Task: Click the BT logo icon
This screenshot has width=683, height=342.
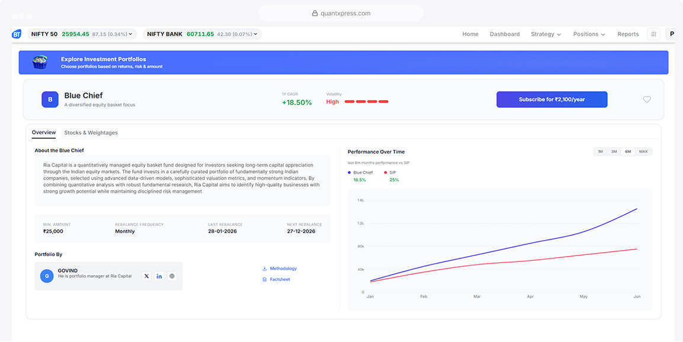Action: pyautogui.click(x=17, y=34)
